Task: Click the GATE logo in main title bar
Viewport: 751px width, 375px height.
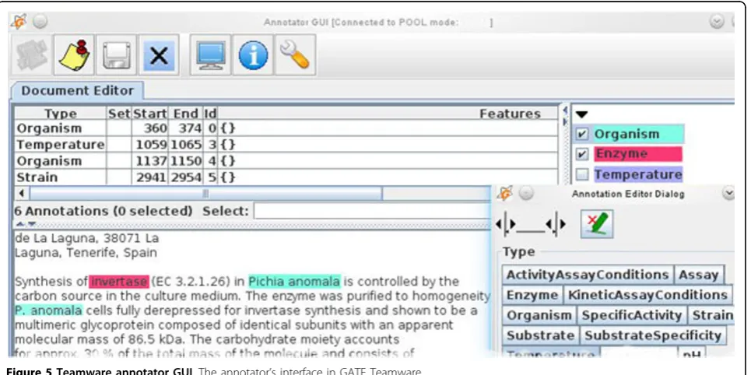Action: tap(20, 22)
